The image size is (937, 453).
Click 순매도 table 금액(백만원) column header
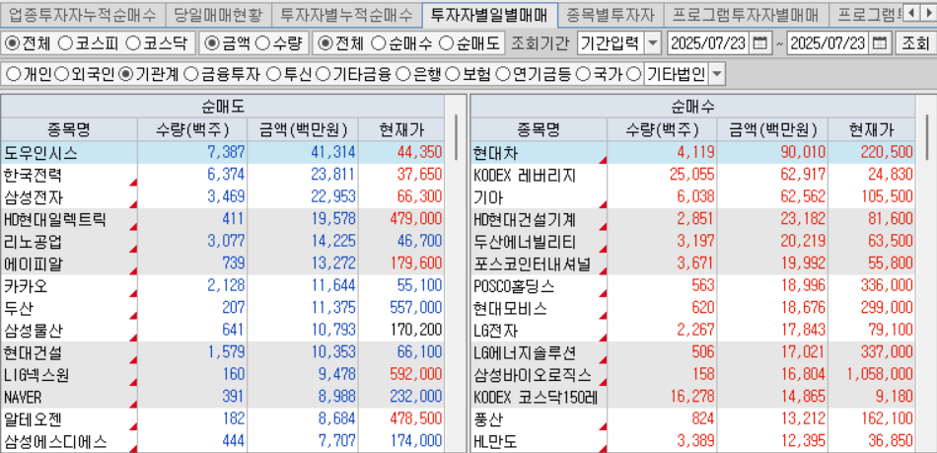click(303, 129)
